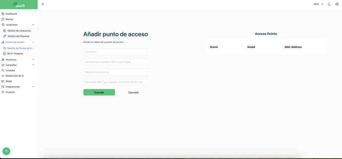This screenshot has width=342, height=159.
Task: Open Gestión de Locaciones submenu item
Action: pos(19,31)
